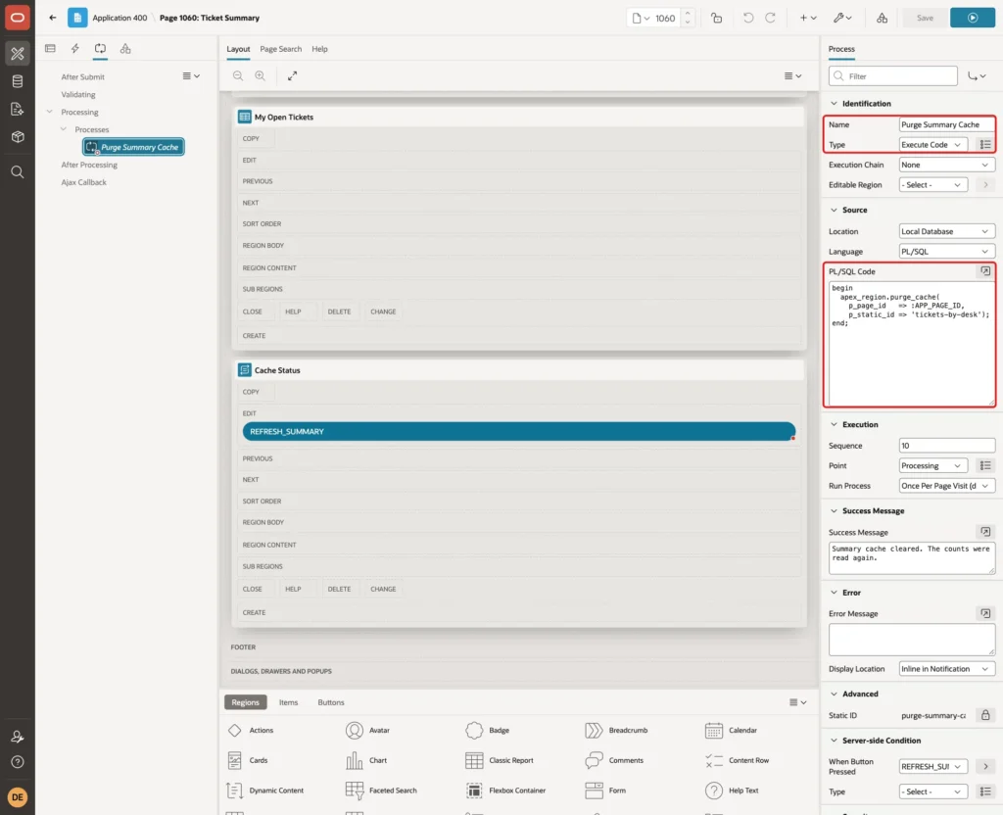Click the Sequence field with value 10
Image resolution: width=1003 pixels, height=815 pixels.
click(947, 446)
